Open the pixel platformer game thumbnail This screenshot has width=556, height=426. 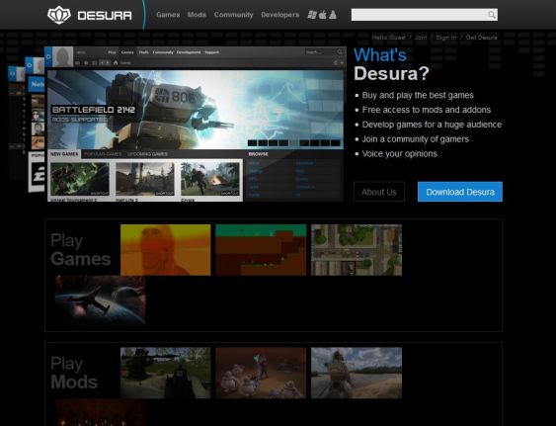tap(261, 250)
